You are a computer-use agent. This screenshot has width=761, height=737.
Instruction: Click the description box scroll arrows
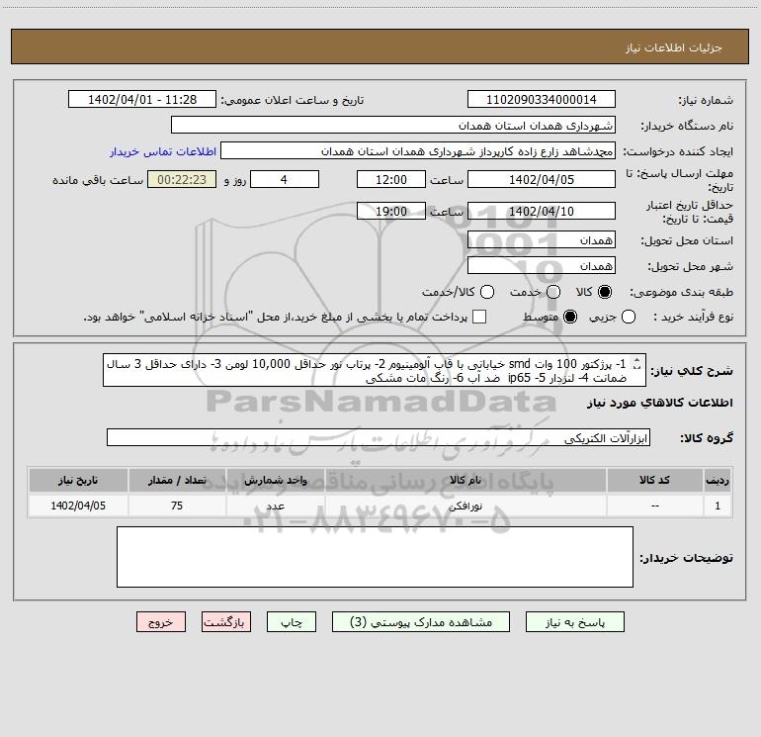637,363
